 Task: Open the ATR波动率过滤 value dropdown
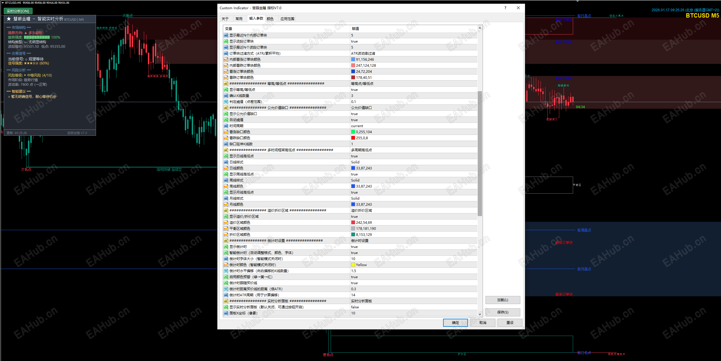(x=363, y=54)
